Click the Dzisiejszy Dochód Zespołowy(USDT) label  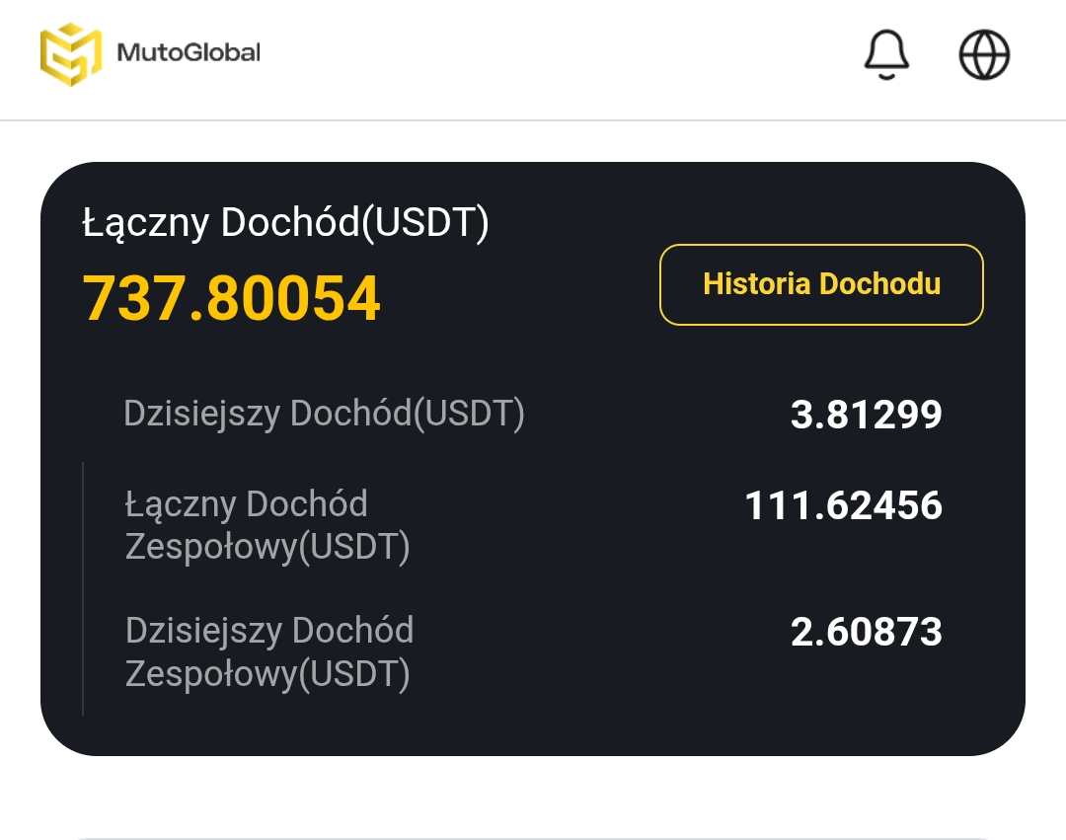click(268, 651)
